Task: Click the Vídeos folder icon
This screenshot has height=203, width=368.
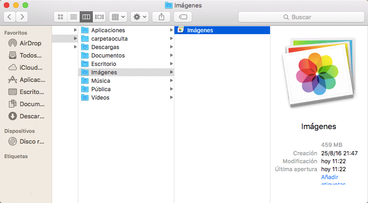Action: tap(85, 97)
